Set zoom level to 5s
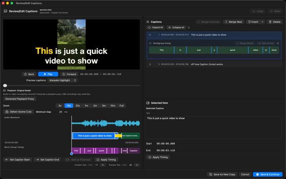This screenshot has height=179, width=286. [x=60, y=106]
